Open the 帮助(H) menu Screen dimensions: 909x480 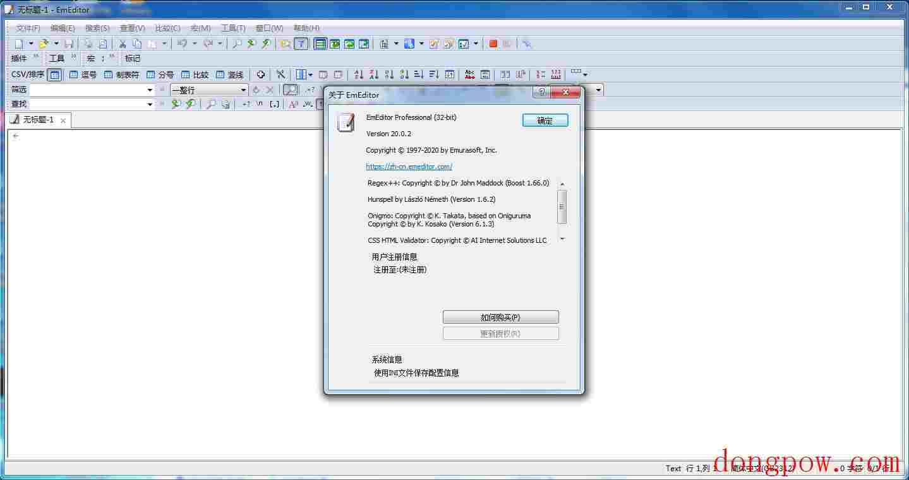tap(306, 28)
